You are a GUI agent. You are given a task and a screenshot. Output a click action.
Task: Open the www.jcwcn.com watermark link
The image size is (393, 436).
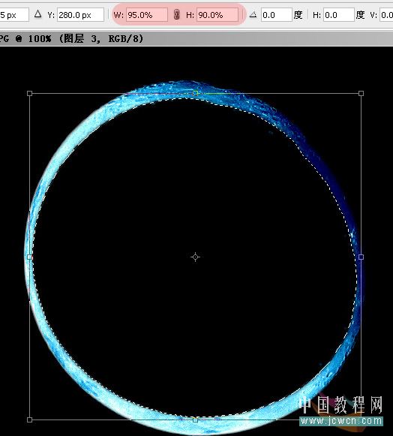(341, 421)
